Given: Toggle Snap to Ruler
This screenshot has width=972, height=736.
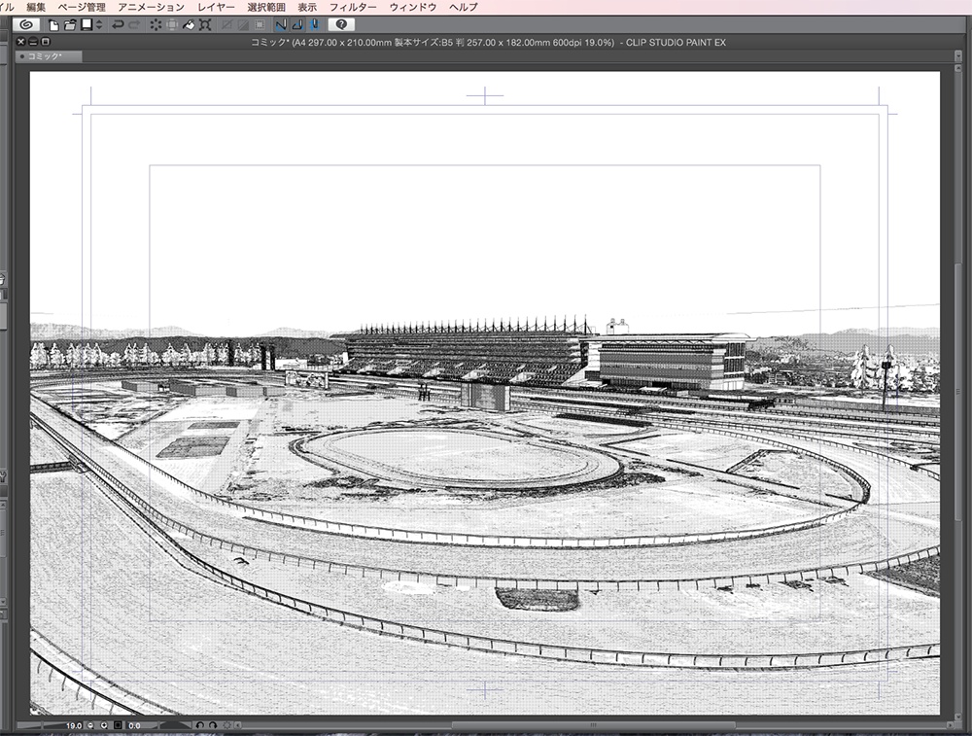Looking at the screenshot, I should tap(281, 25).
